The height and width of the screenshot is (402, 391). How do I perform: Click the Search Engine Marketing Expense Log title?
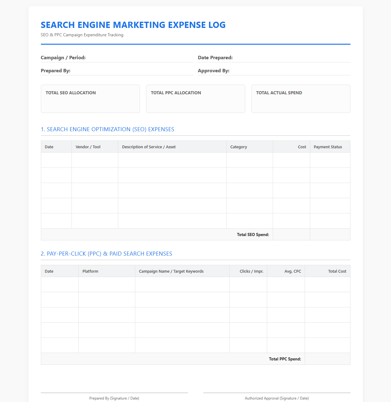tap(133, 25)
